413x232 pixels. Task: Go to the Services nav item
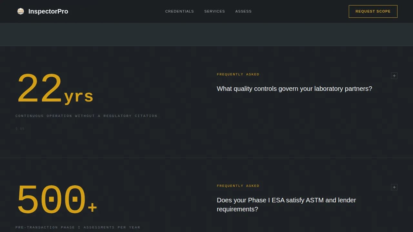[215, 11]
